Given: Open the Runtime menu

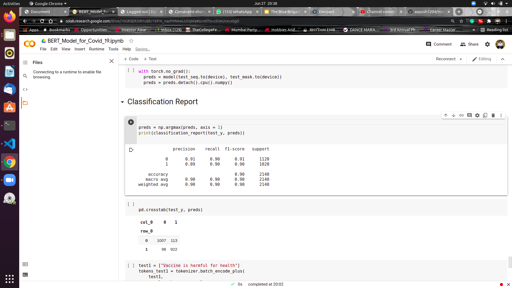Looking at the screenshot, I should click(x=97, y=49).
